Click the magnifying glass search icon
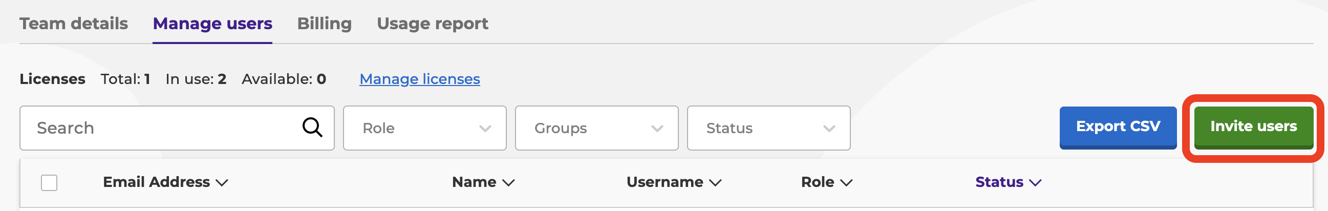This screenshot has height=211, width=1328. (x=312, y=127)
